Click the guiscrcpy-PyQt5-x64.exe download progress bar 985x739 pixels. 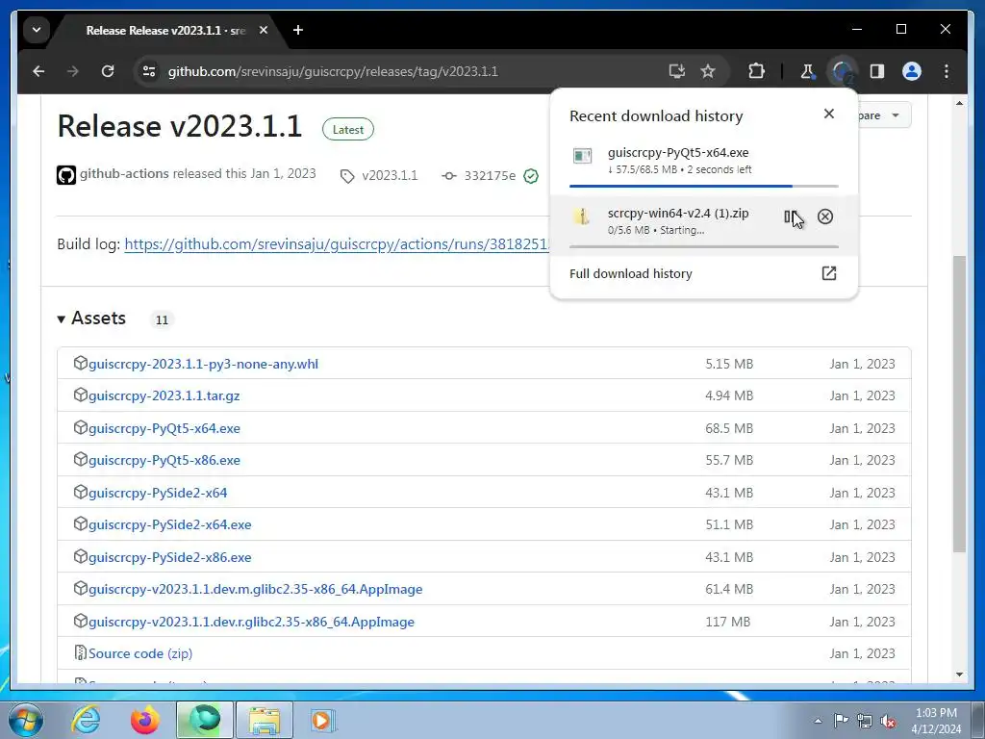point(703,186)
